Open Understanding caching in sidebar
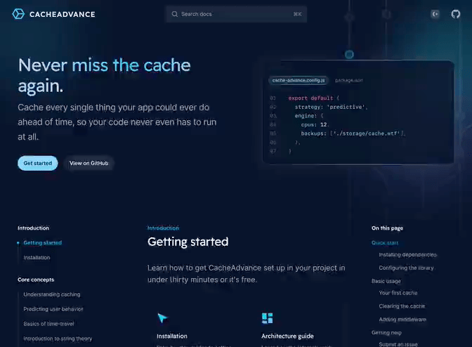Viewport: 472px width, 347px height. (51, 294)
